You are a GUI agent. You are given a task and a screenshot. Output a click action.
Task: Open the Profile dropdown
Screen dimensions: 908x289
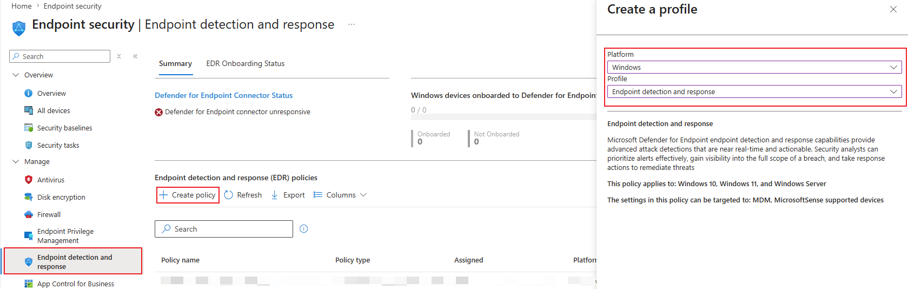pos(754,91)
